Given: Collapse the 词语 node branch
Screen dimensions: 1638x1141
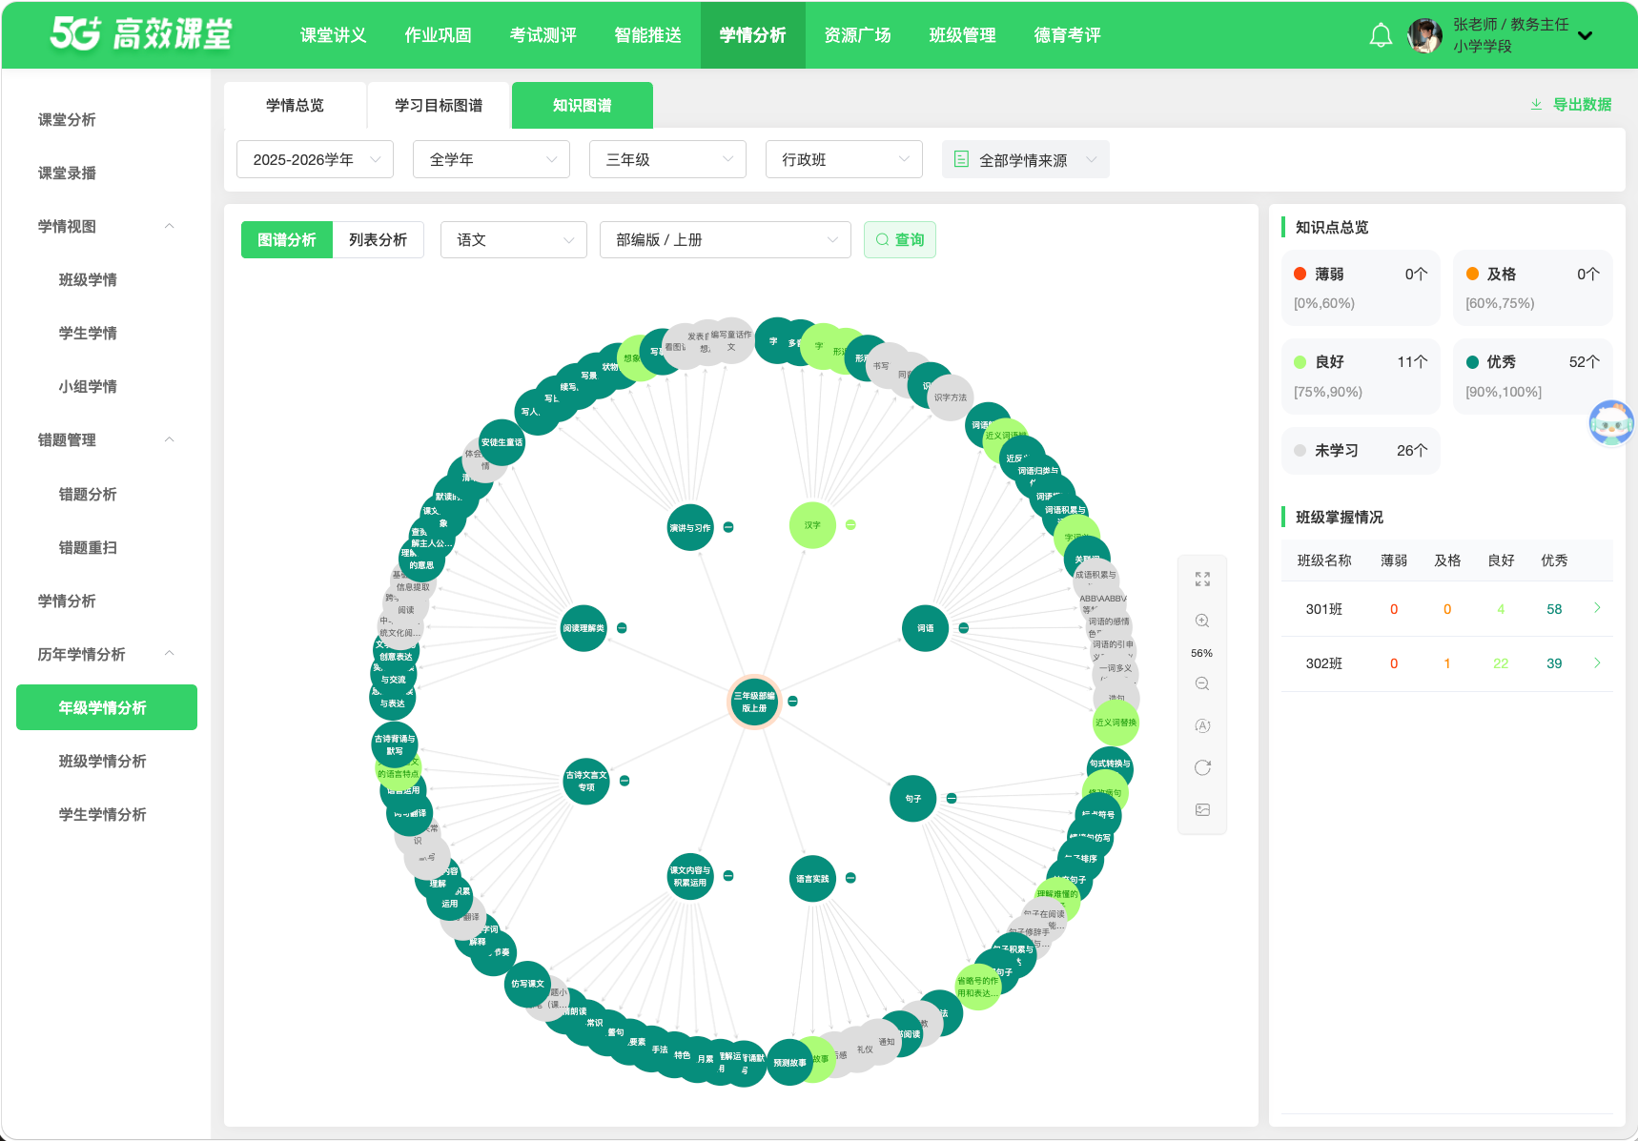Looking at the screenshot, I should click(964, 628).
